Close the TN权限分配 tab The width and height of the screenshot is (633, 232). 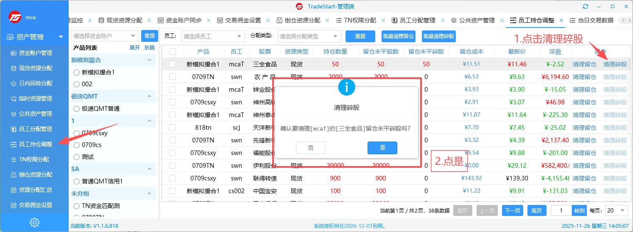[383, 20]
